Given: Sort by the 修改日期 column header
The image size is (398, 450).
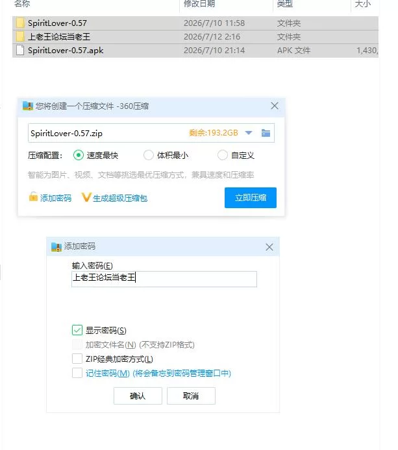Looking at the screenshot, I should click(x=199, y=3).
